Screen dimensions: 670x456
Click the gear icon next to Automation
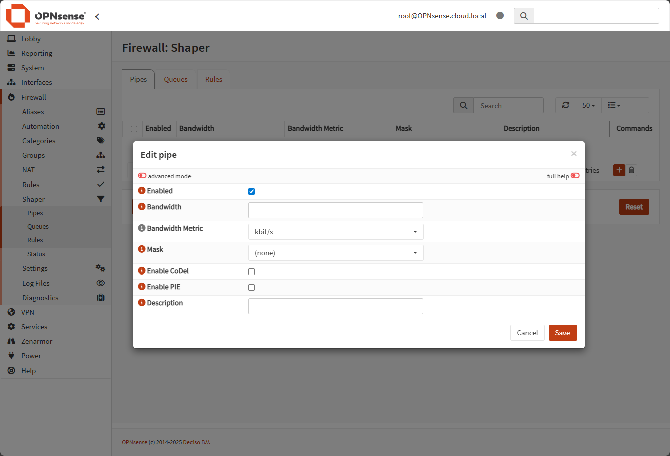point(100,126)
